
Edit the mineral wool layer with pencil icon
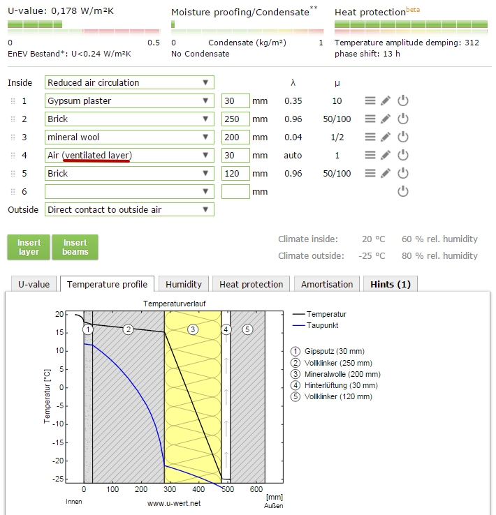[x=386, y=137]
